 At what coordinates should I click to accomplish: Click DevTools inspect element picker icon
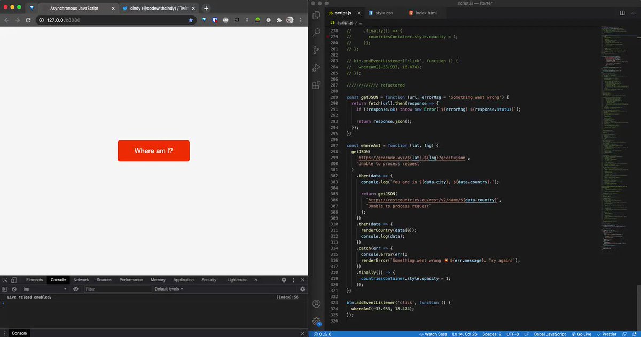[x=5, y=280]
